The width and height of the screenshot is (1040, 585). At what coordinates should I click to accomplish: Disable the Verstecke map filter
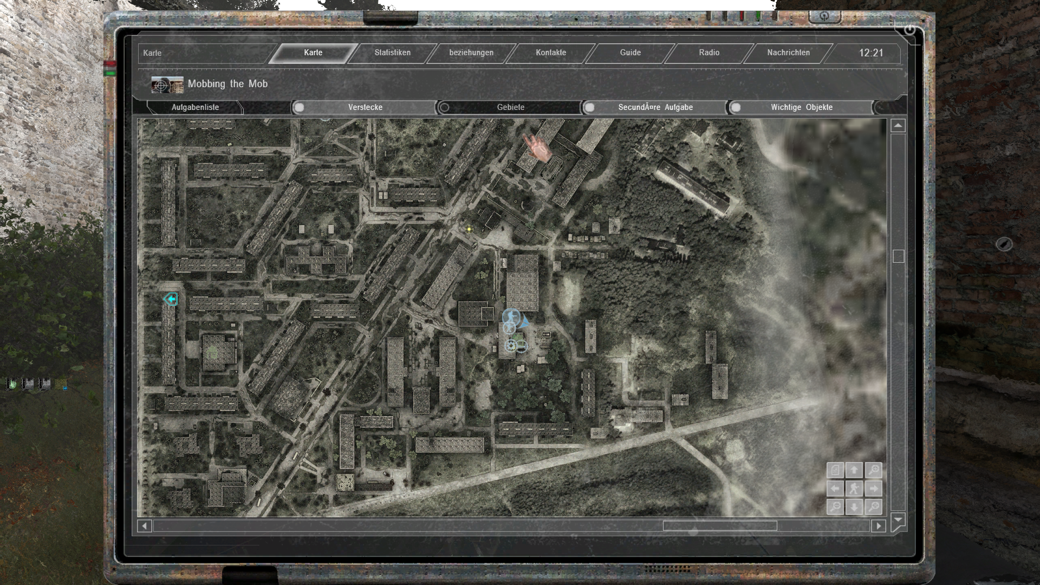tap(300, 107)
